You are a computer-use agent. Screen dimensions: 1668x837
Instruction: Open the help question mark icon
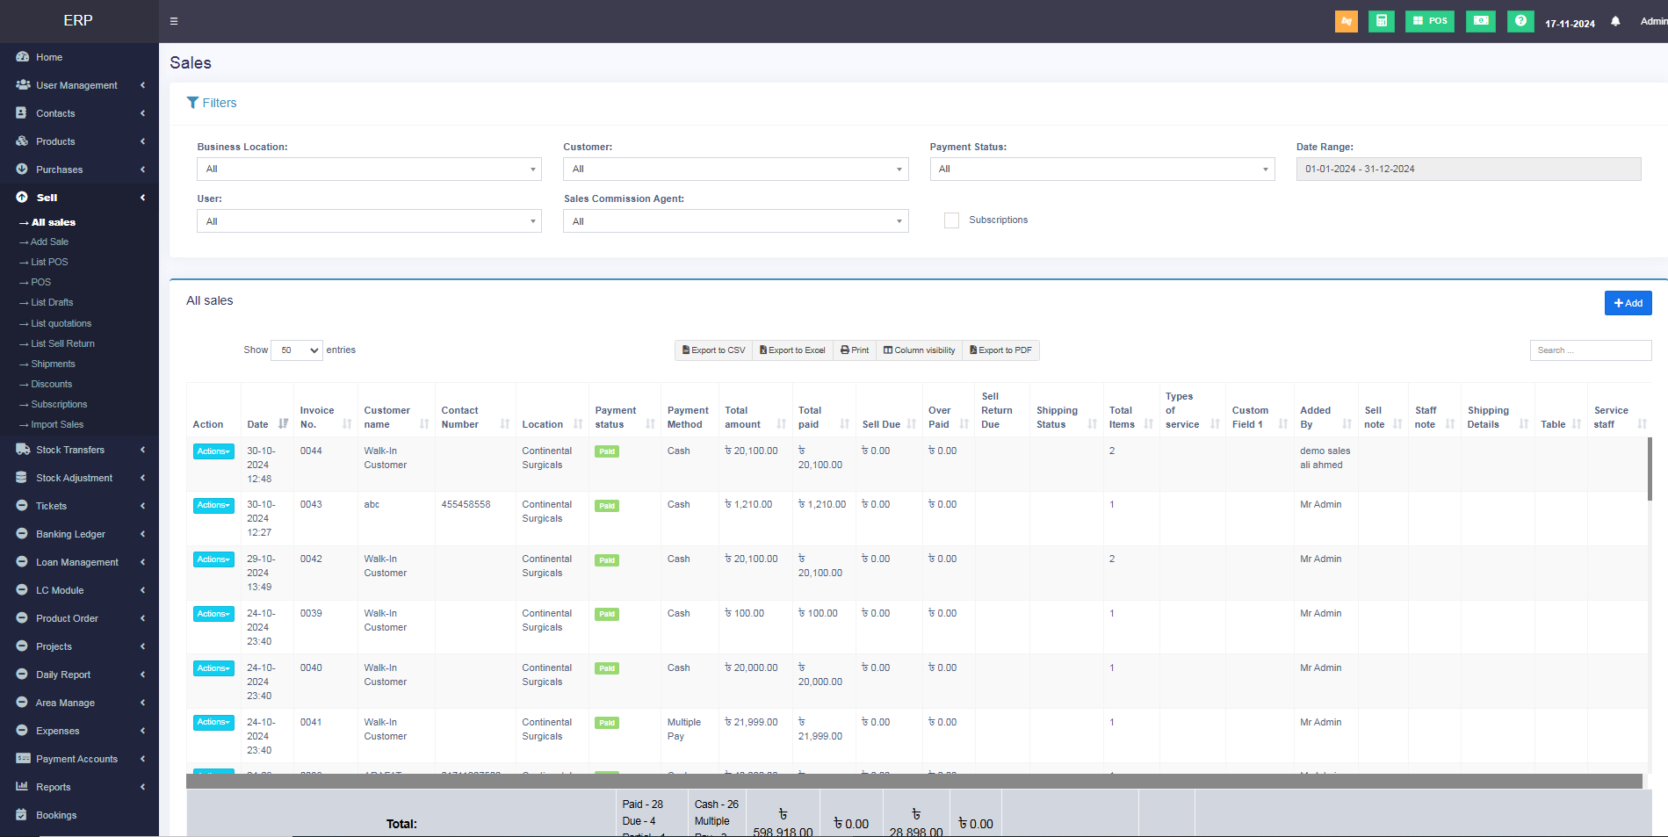coord(1520,21)
